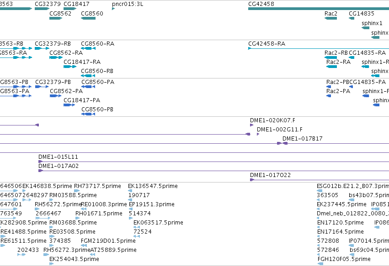Viewport: 389px width, 266px height.
Task: Click the DME1-020K07.F clone label
Action: click(272, 120)
